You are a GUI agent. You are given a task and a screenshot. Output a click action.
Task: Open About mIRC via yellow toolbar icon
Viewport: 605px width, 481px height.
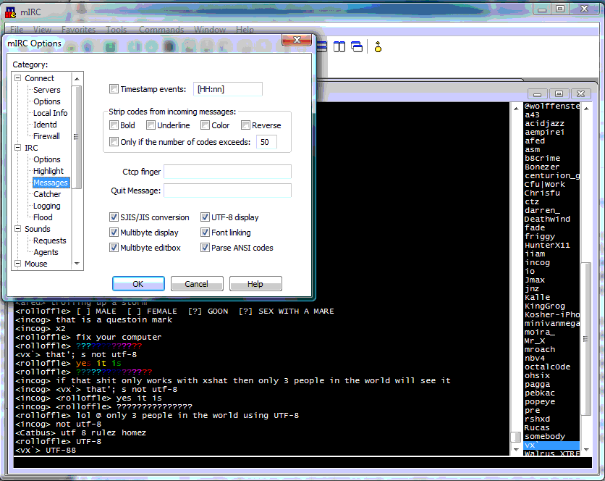tap(378, 47)
